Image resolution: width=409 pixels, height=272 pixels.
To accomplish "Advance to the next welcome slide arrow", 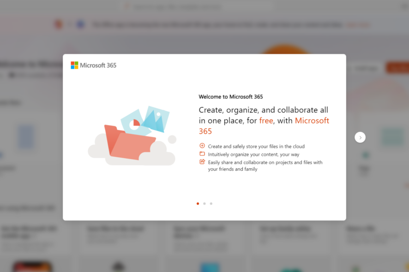I will (360, 137).
